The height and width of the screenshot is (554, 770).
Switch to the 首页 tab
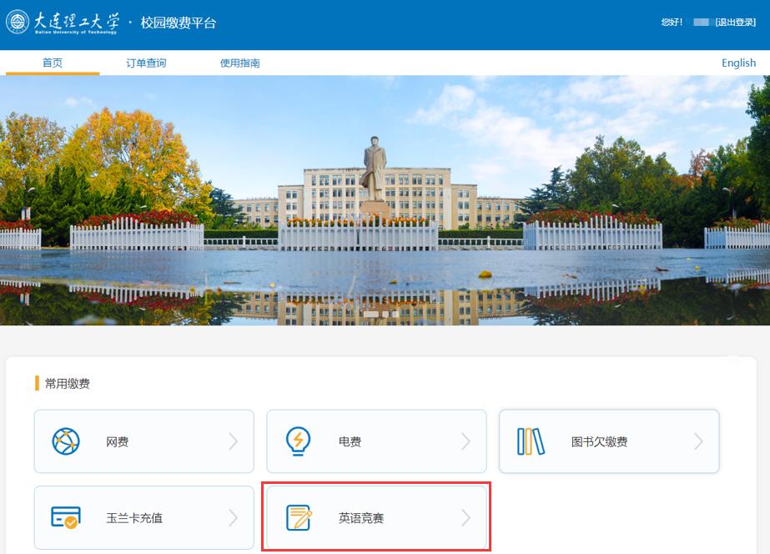click(x=53, y=63)
